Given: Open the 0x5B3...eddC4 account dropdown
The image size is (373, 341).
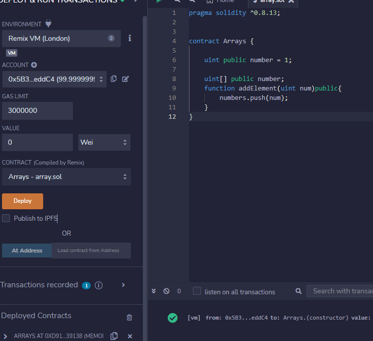Looking at the screenshot, I should (55, 79).
